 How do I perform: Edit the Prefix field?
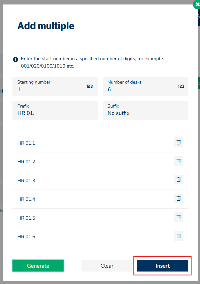pyautogui.click(x=55, y=113)
